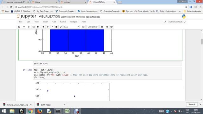Viewport: 203px width, 114px height.
Task: Click the Jupyter logo
Action: tap(27, 16)
